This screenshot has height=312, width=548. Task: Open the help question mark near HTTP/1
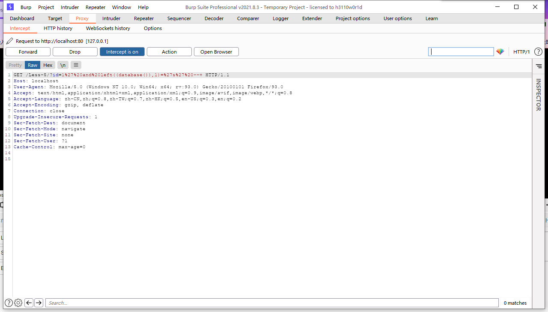538,52
